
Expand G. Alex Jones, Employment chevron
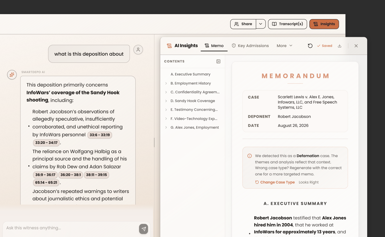166,127
